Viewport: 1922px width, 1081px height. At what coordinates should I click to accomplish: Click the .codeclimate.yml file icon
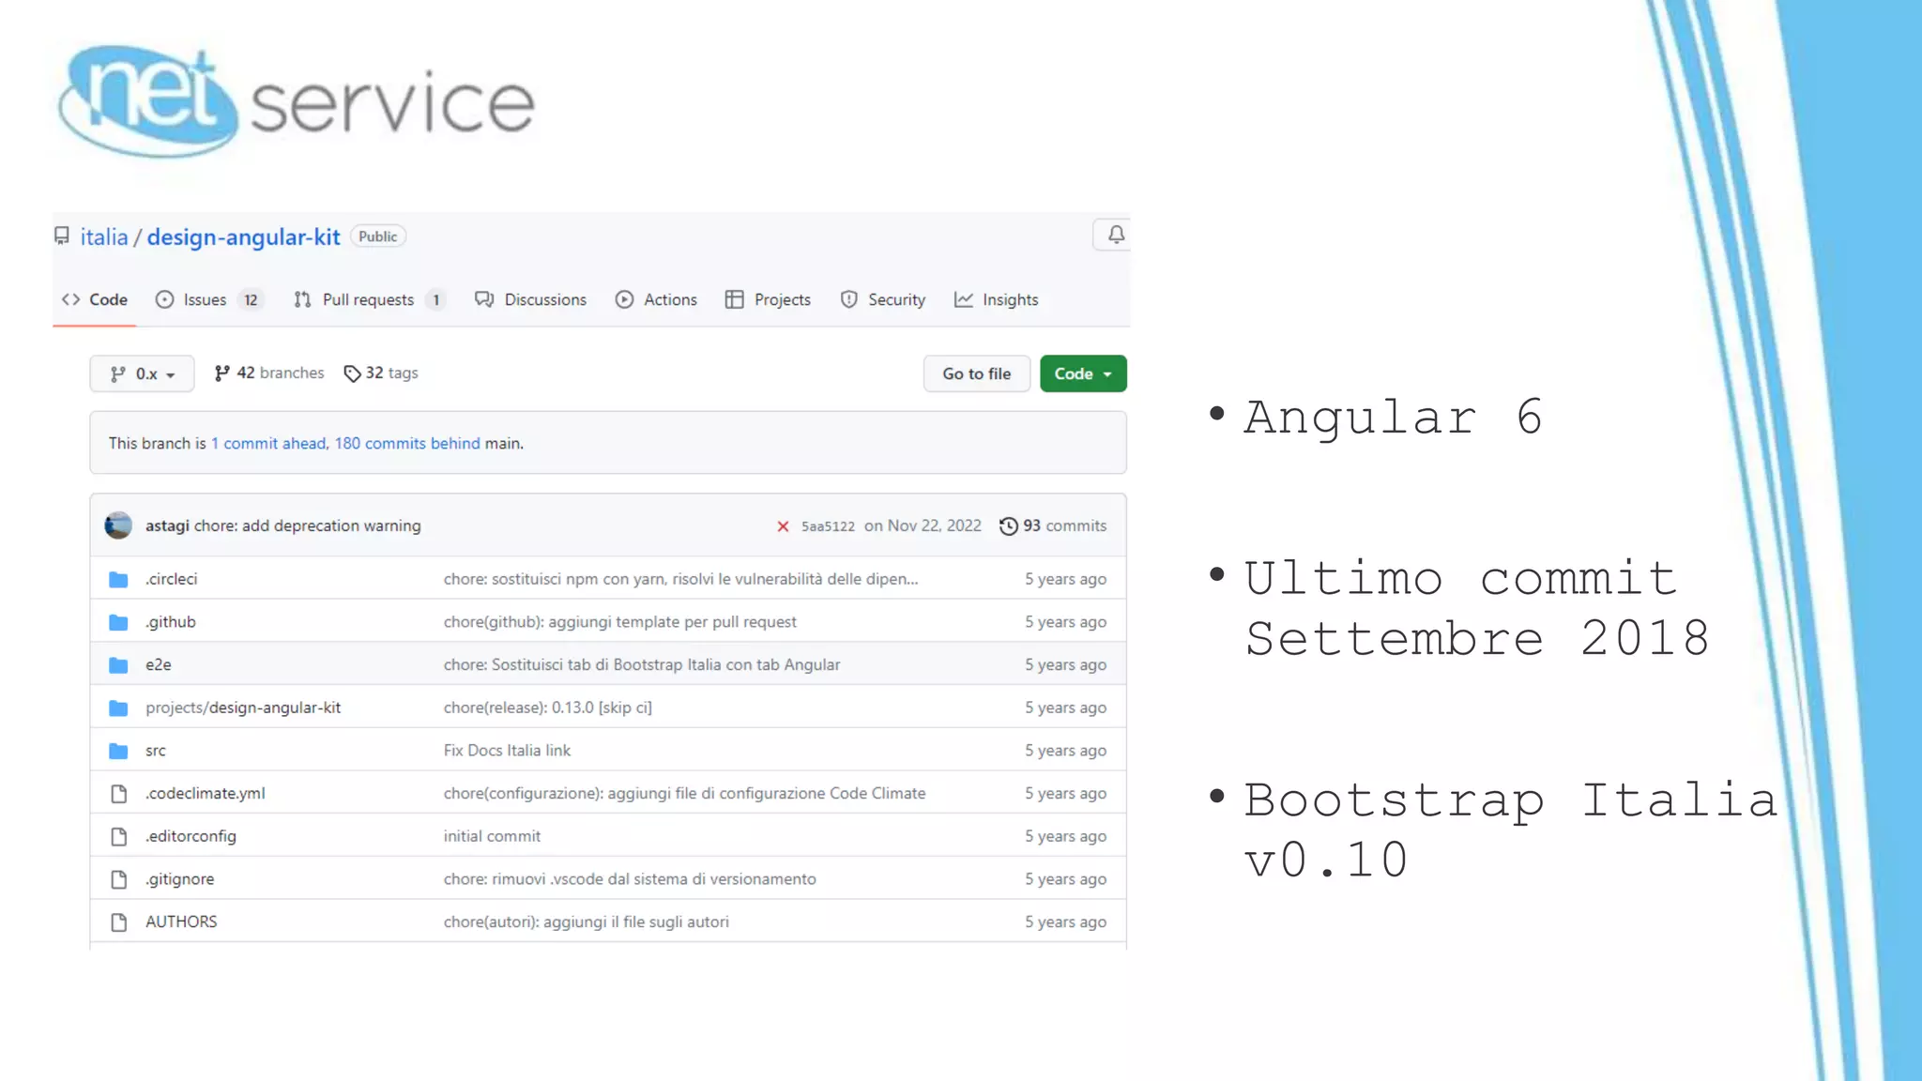(x=119, y=794)
